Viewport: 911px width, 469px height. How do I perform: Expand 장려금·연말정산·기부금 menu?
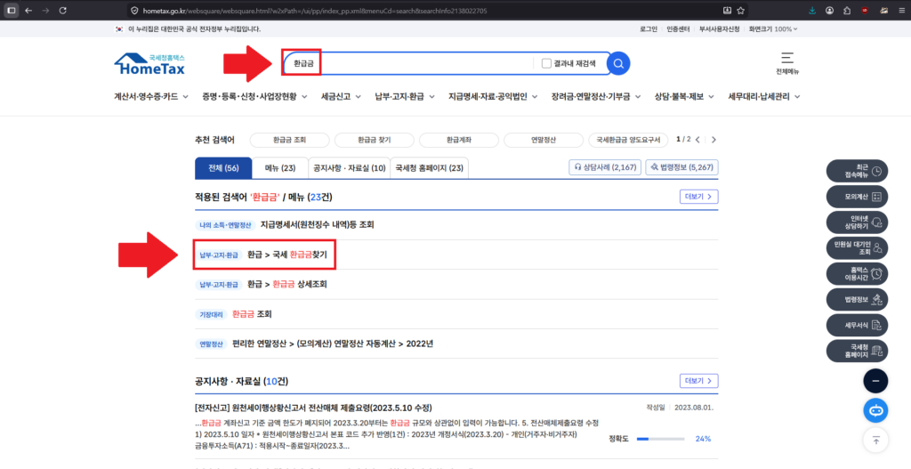(x=596, y=96)
